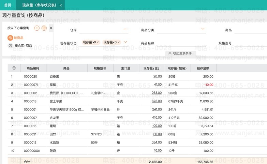Viewport: 267px width, 164px height.
Task: Select the 按商品 scheme icon
Action: coord(10,38)
